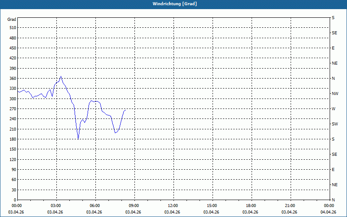Click the 03:00 time axis label
Viewport: 347px width, 217px height.
coord(56,206)
